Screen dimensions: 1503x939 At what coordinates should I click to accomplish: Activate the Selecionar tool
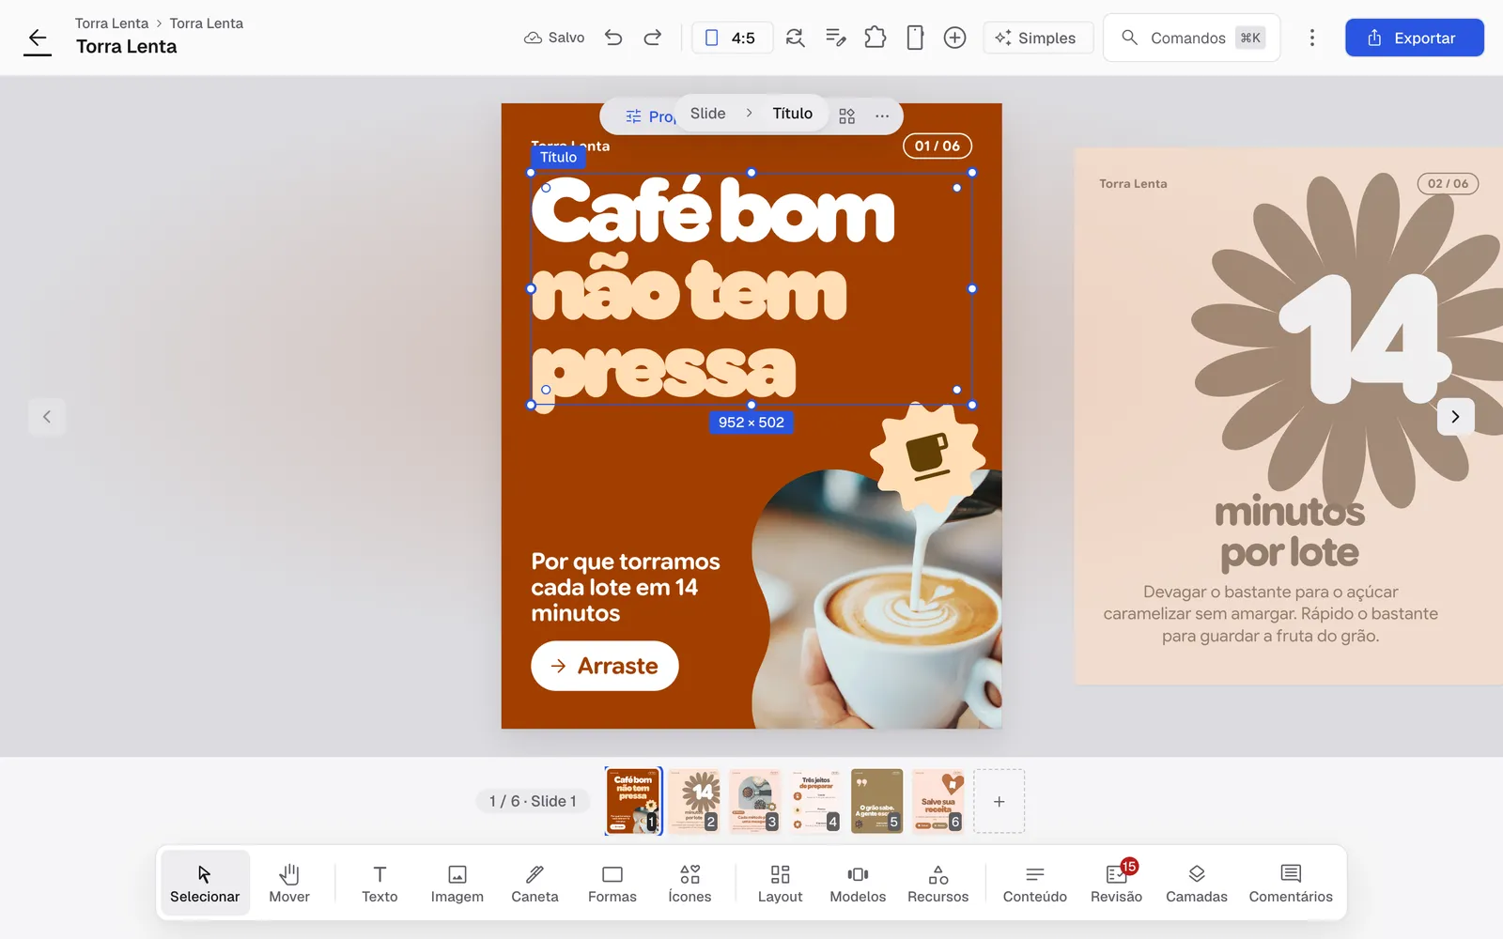205,884
